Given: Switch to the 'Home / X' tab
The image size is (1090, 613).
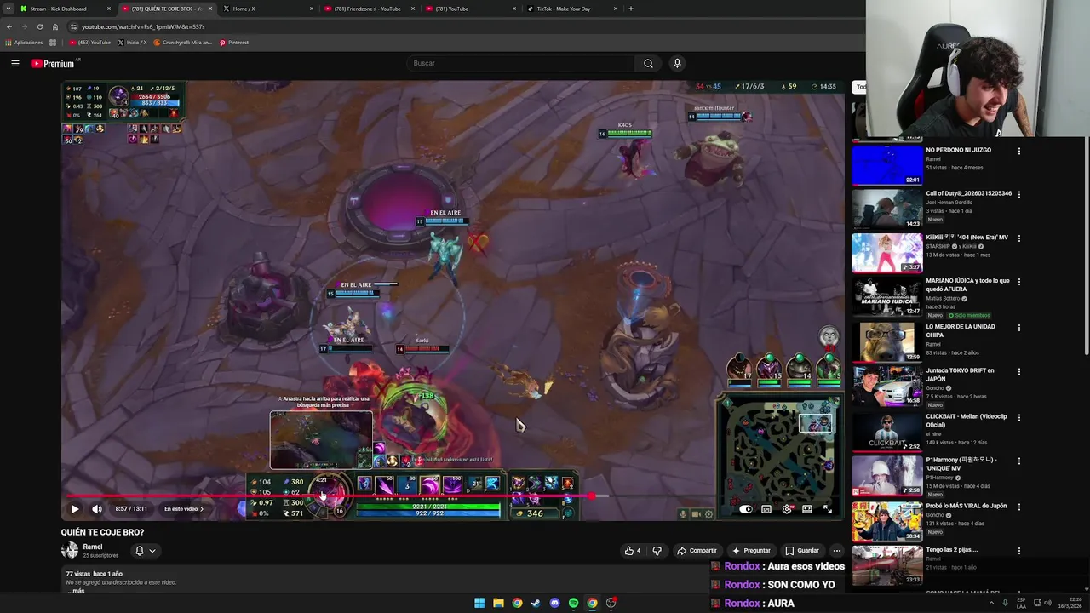Looking at the screenshot, I should (267, 9).
